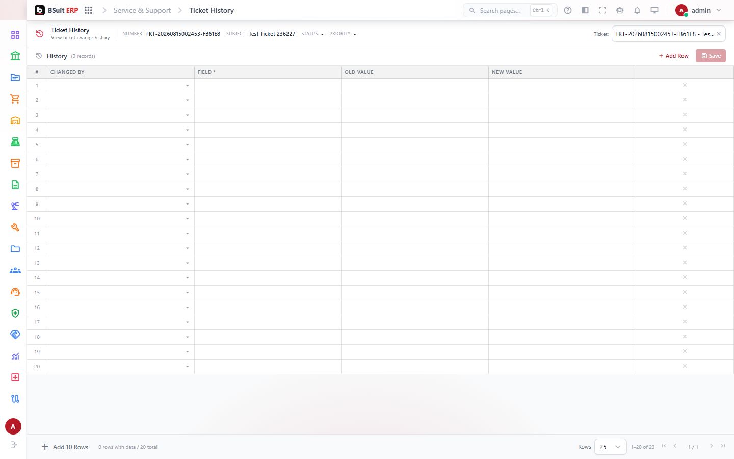Open the Changed By dropdown in row 15
The width and height of the screenshot is (734, 459).
click(187, 293)
